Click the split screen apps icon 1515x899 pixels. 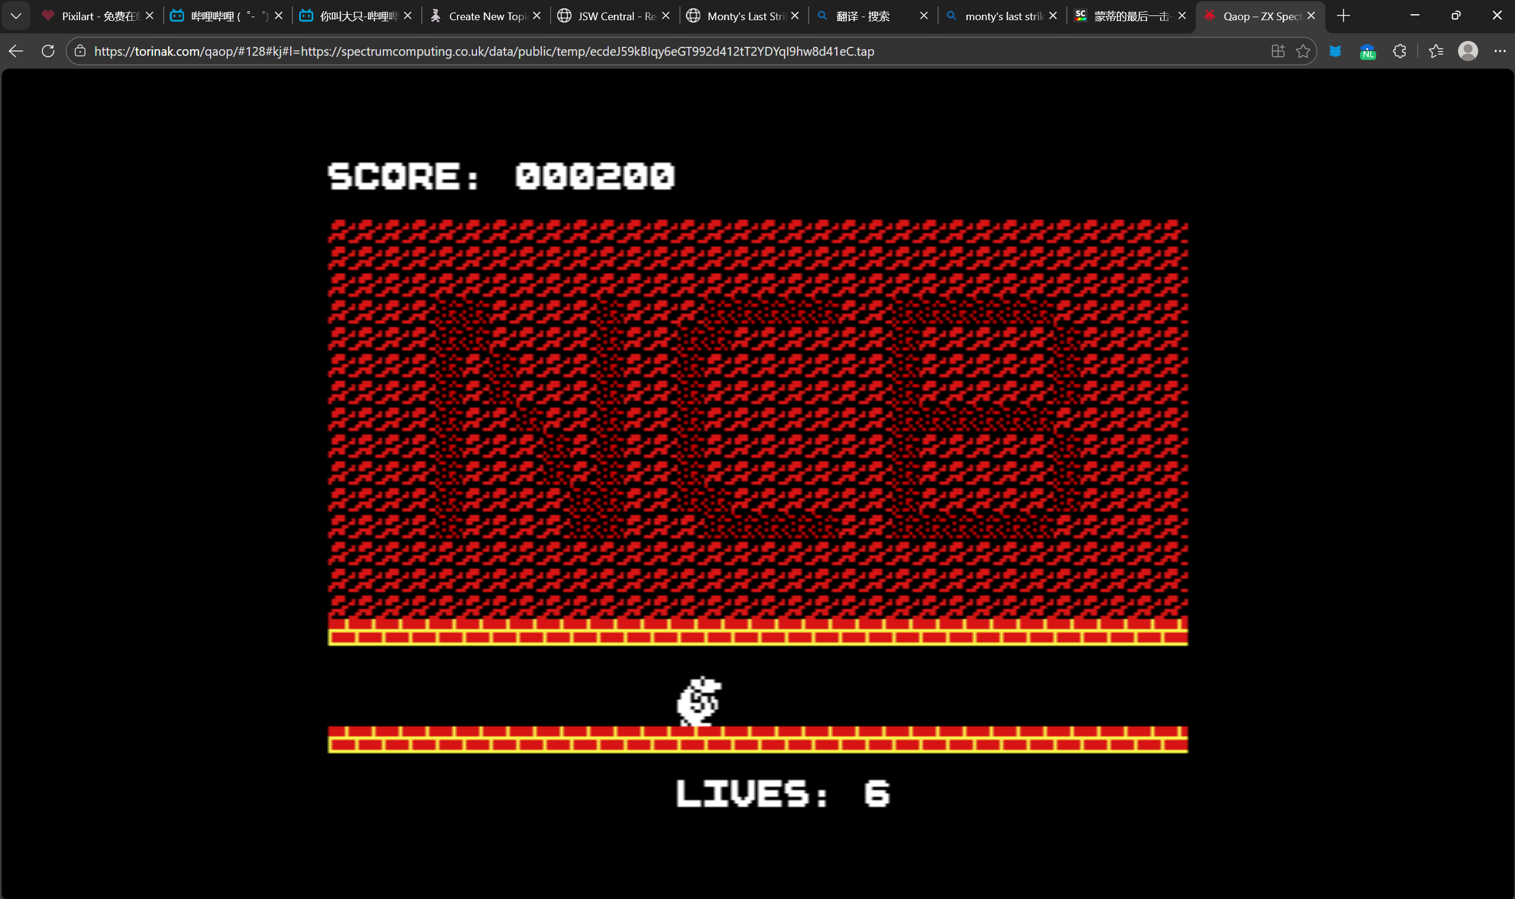[1278, 51]
